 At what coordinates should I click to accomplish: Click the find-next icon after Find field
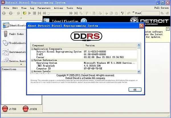162,13
